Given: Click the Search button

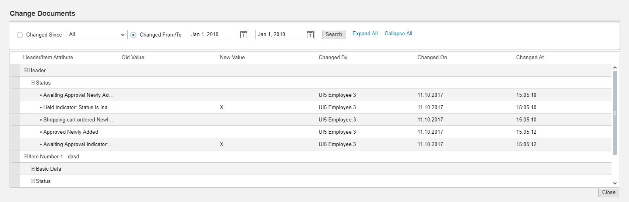Looking at the screenshot, I should (x=334, y=35).
